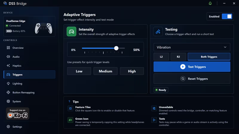This screenshot has height=134, width=239.
Task: Click the Reset Triggers button
Action: [x=192, y=79]
